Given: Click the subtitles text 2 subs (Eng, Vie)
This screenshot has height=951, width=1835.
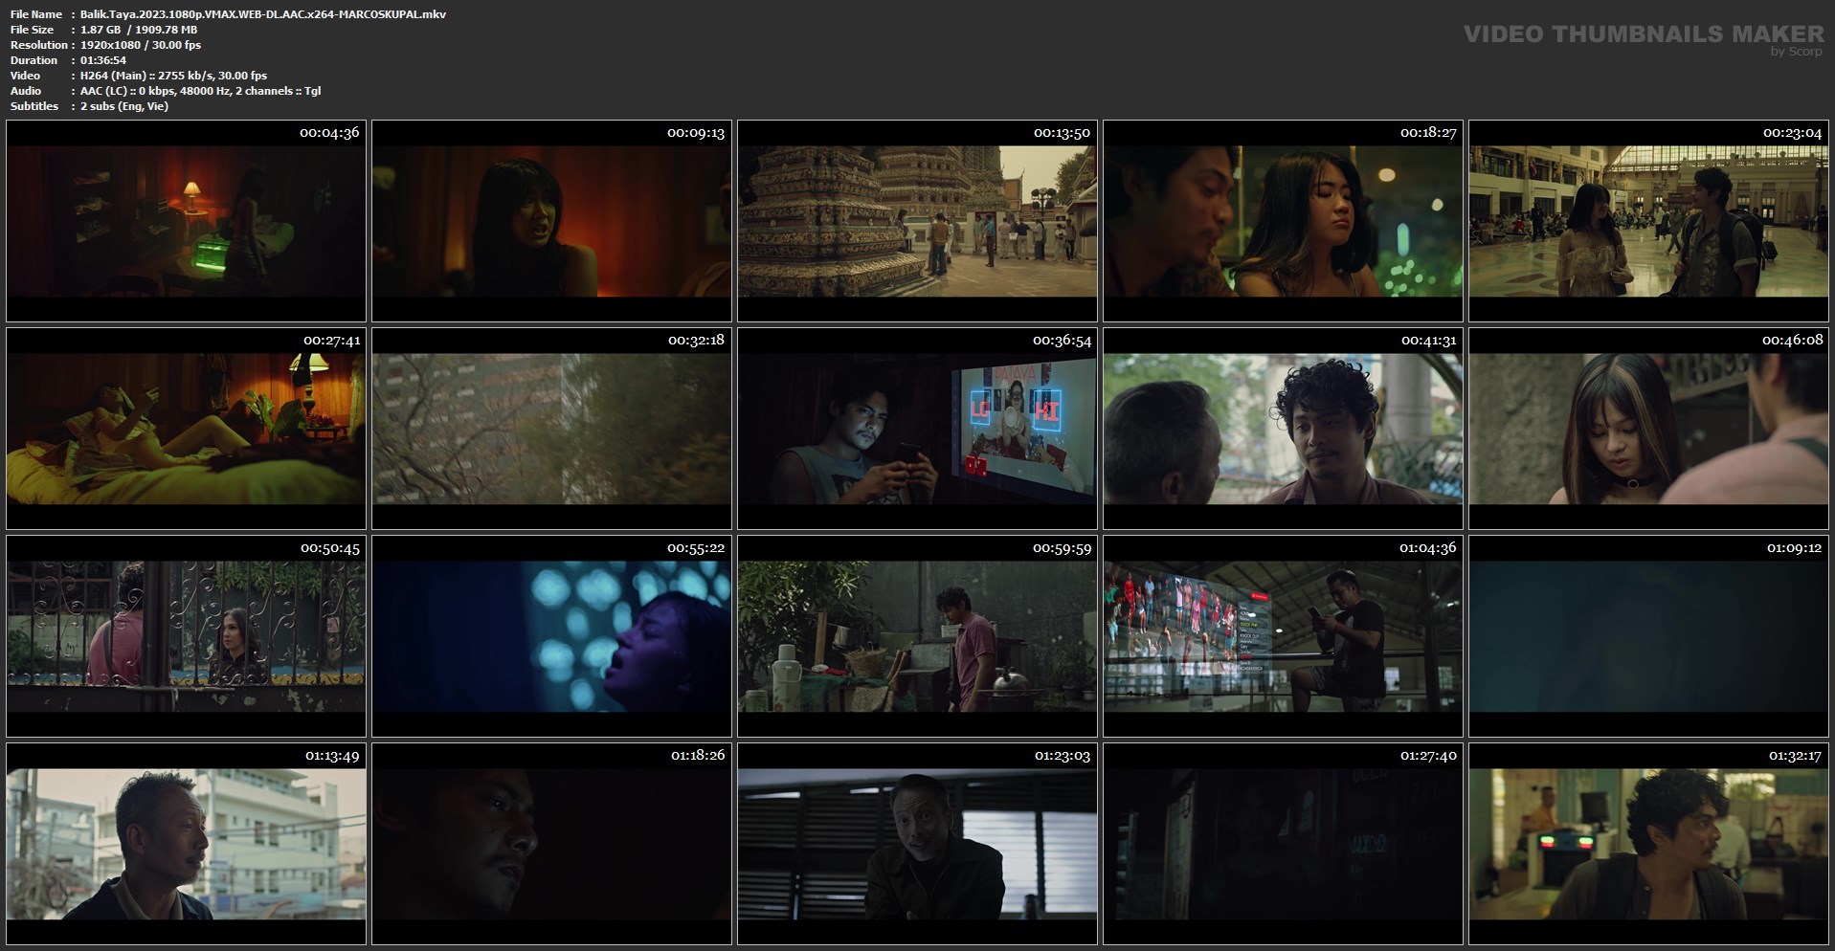Looking at the screenshot, I should click(124, 106).
